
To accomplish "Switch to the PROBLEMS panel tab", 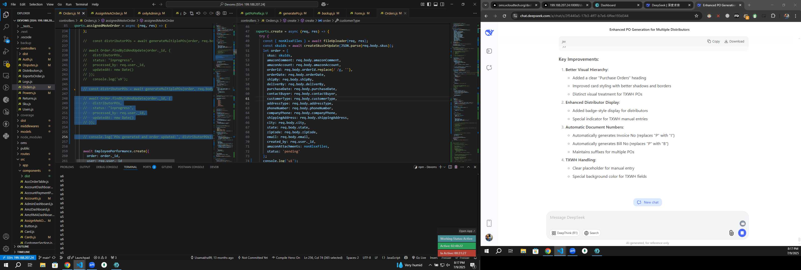I will tap(67, 167).
